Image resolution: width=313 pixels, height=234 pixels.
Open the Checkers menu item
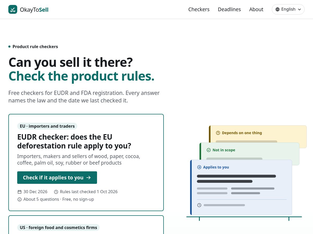pos(199,9)
